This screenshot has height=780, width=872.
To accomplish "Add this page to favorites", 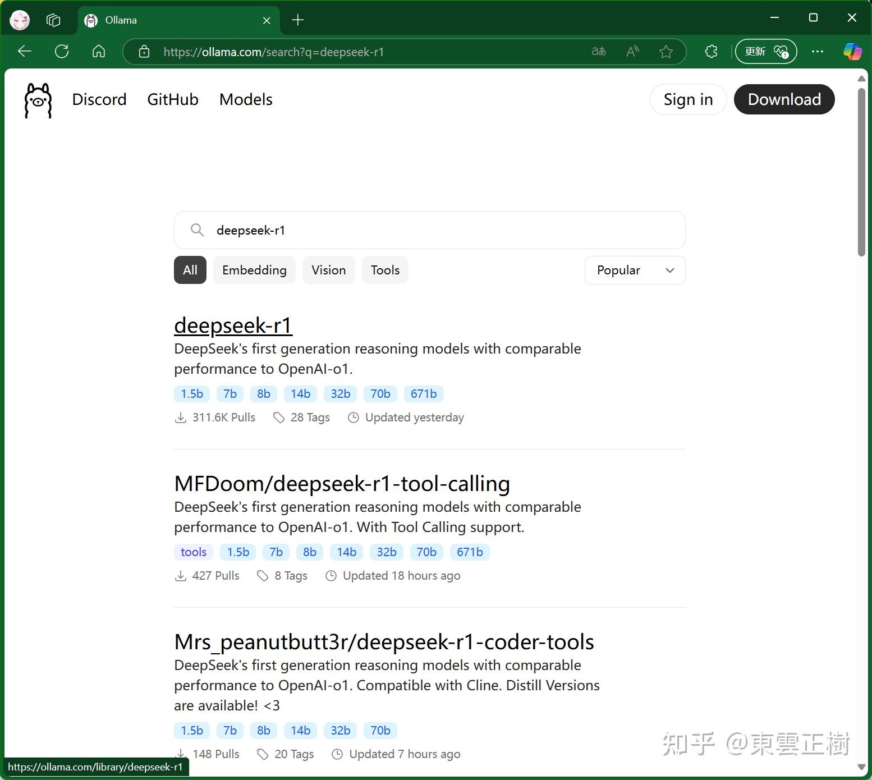I will 666,51.
